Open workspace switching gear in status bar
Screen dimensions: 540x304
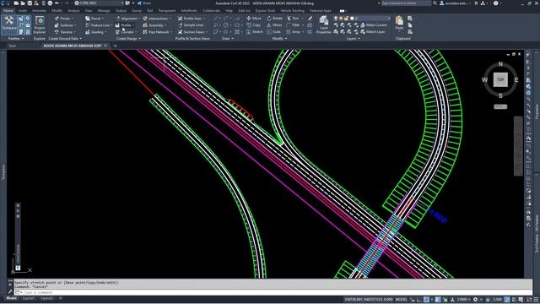tap(476, 299)
